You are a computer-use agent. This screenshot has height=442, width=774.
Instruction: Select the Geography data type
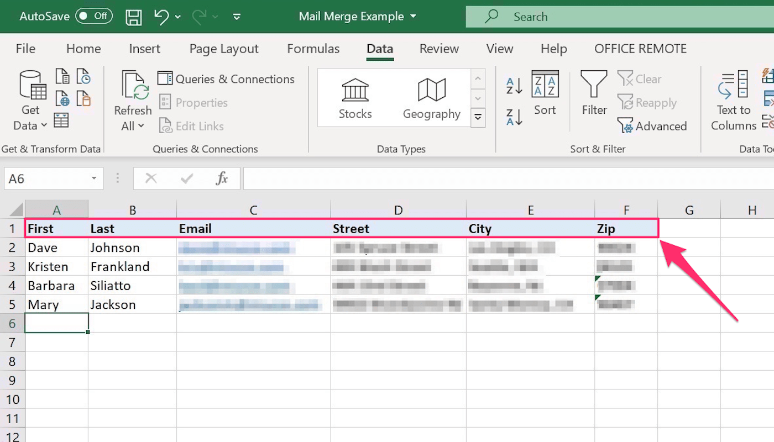point(432,98)
